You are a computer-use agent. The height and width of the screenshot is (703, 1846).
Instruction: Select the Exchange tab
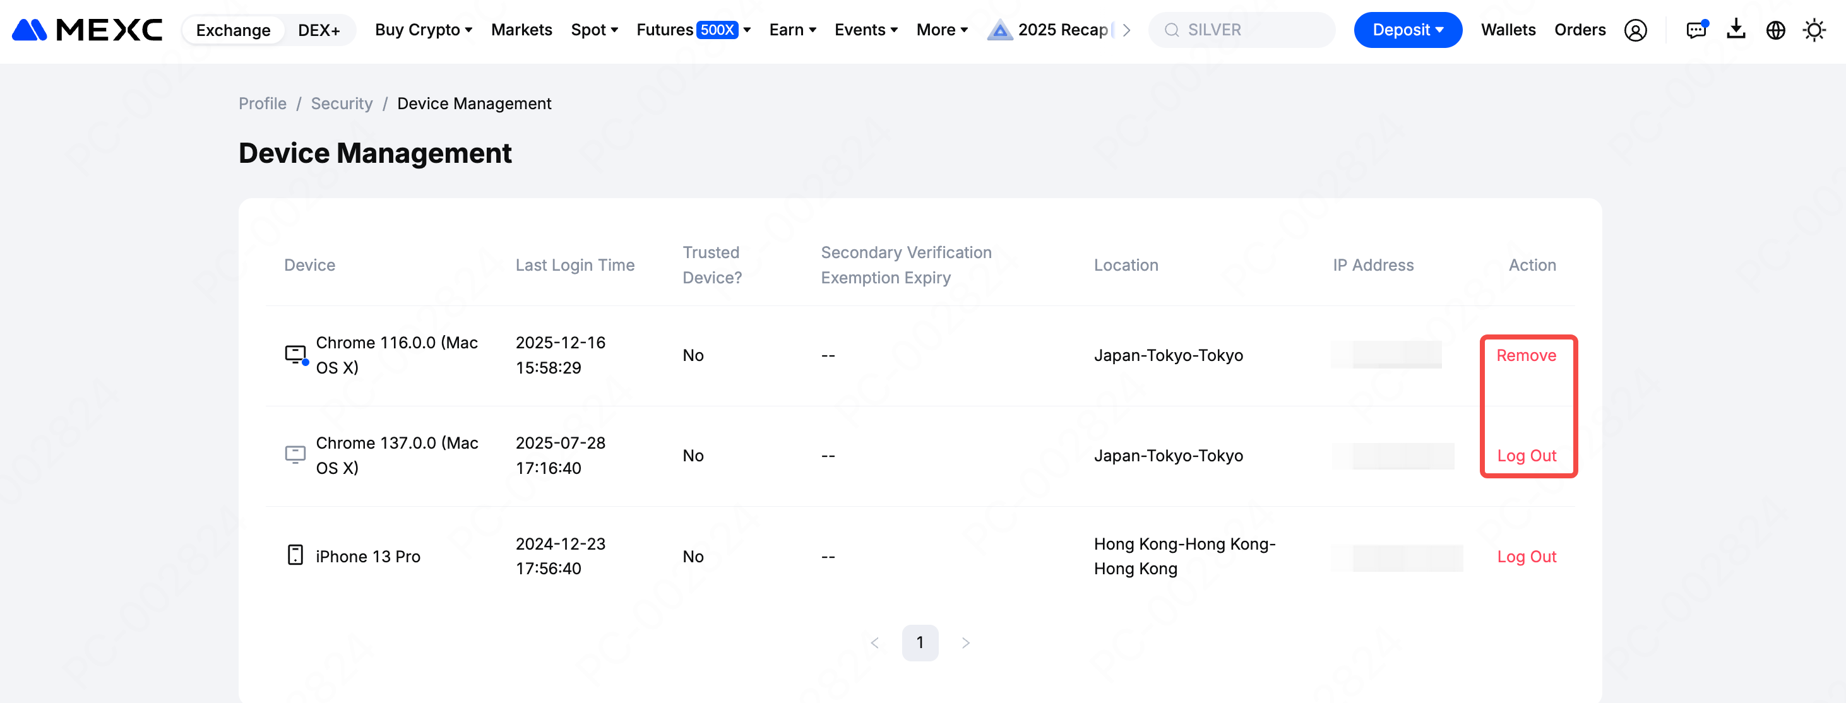pos(232,30)
